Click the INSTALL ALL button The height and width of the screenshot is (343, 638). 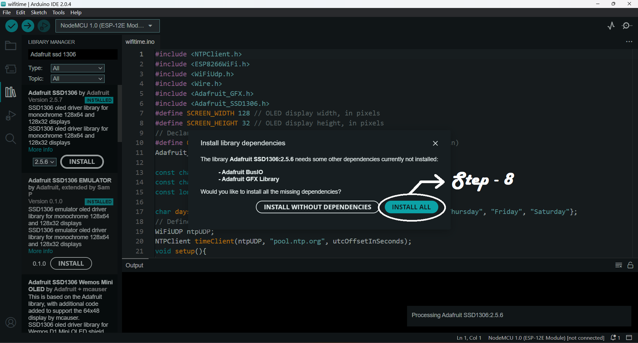click(x=411, y=207)
